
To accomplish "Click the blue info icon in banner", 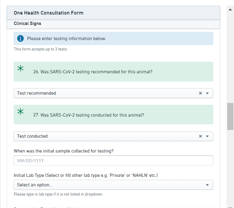I will [x=20, y=39].
